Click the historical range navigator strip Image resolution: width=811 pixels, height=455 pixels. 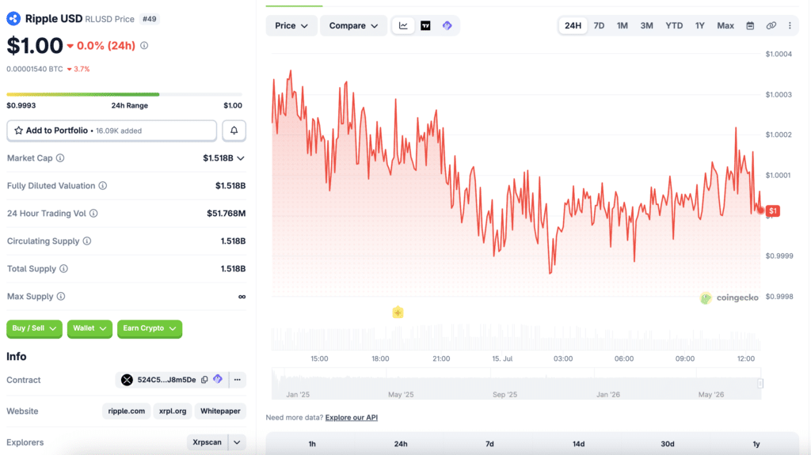[516, 384]
